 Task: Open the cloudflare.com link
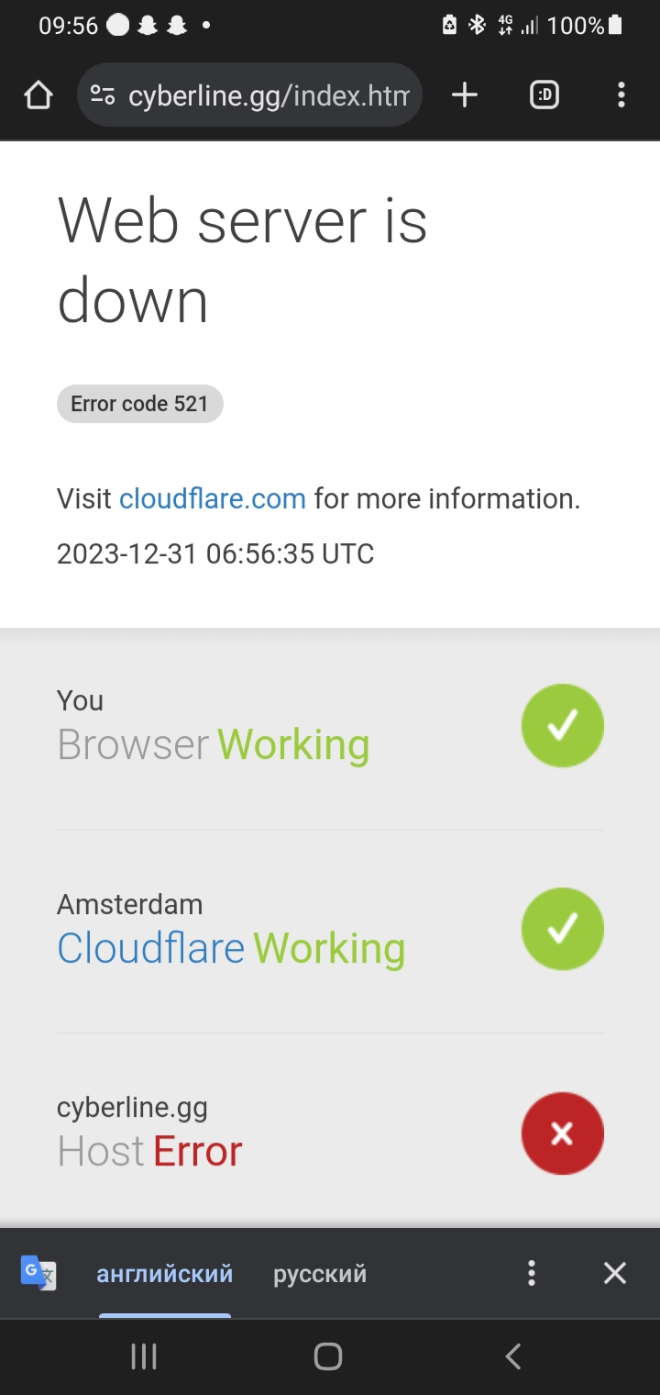pyautogui.click(x=213, y=498)
